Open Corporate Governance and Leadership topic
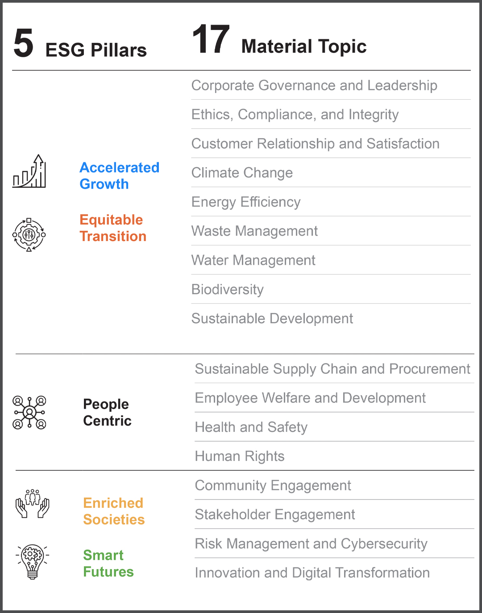The width and height of the screenshot is (482, 613). point(314,85)
